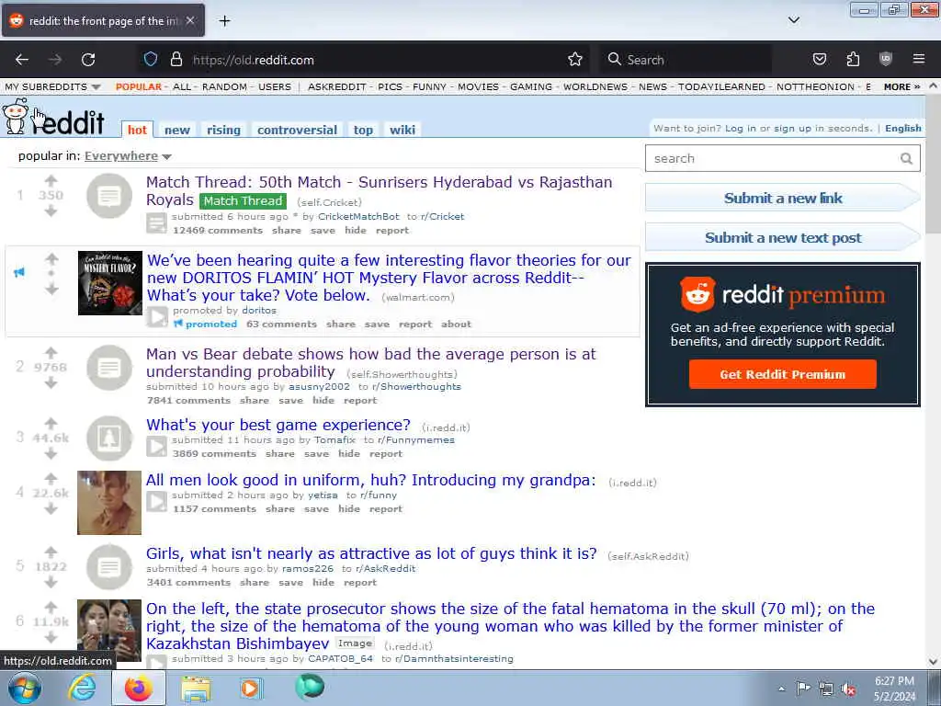Downvote the Match Thread cricket post

coord(51,211)
